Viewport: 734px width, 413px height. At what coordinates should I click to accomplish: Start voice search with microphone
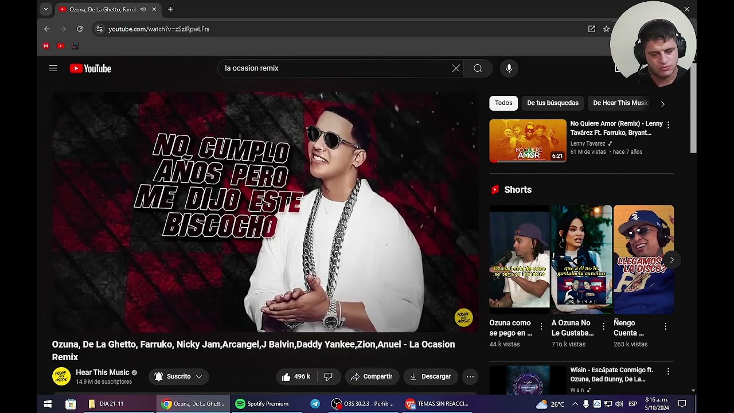(x=509, y=68)
